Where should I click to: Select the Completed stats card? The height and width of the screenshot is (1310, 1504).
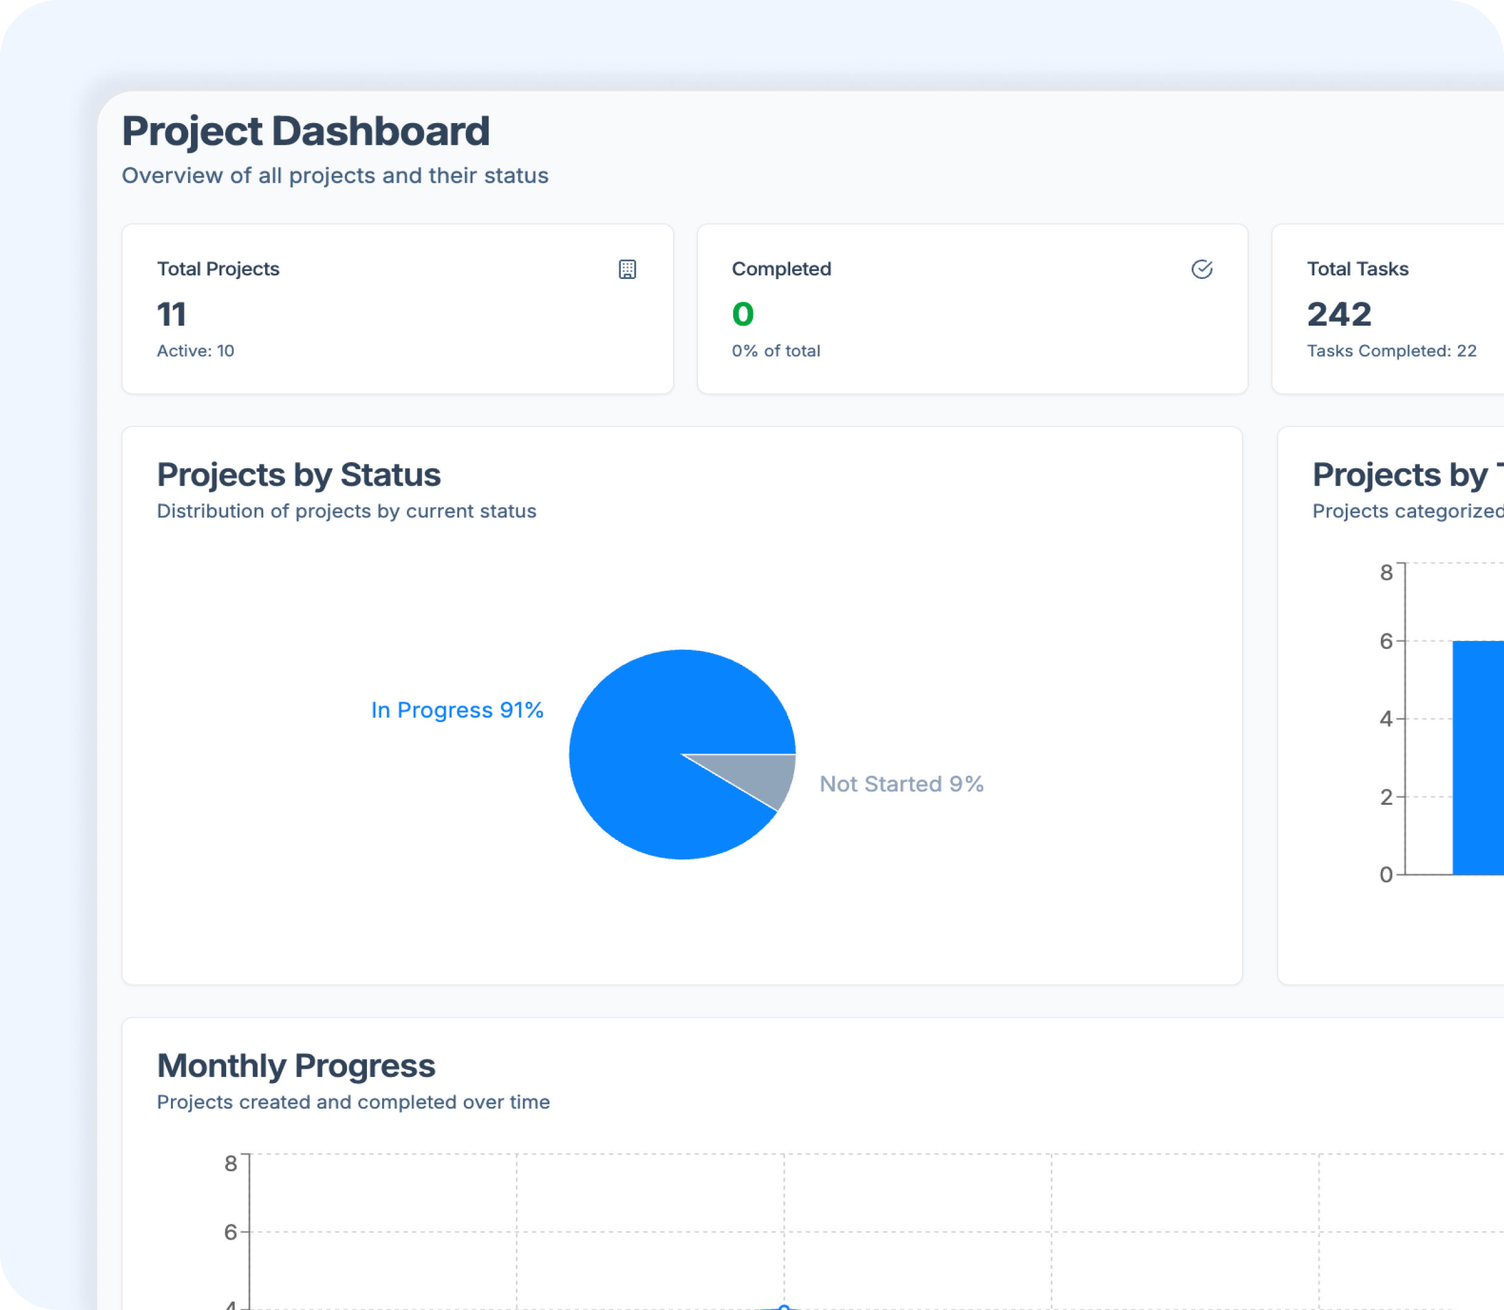[x=972, y=309]
